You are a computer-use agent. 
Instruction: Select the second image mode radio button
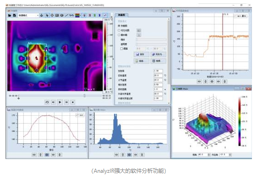[119, 30]
